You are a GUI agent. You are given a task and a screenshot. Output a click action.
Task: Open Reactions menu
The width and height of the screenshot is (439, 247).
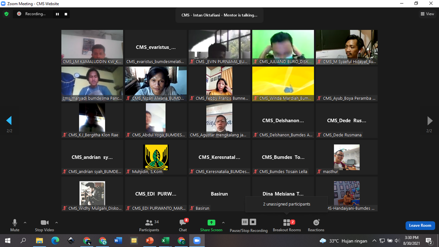pos(316,225)
